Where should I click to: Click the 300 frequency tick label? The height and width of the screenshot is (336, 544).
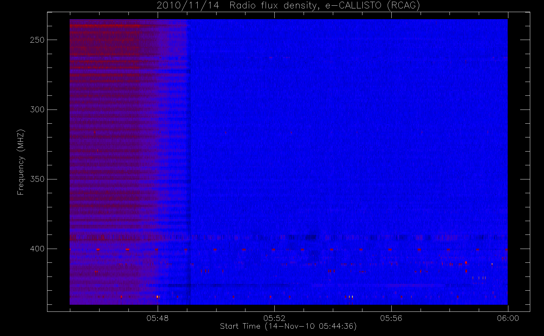click(x=37, y=110)
